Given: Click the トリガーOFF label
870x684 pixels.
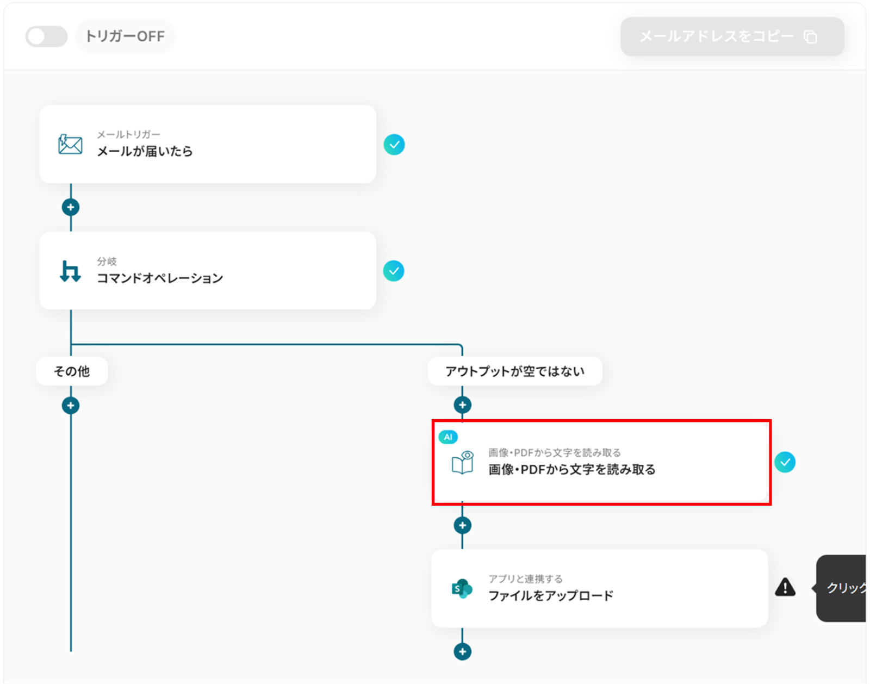Looking at the screenshot, I should (125, 36).
